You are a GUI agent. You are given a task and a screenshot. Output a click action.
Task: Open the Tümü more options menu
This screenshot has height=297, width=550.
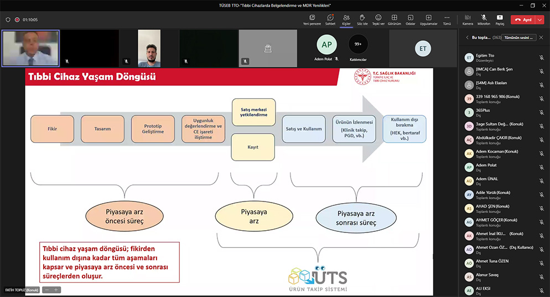tap(447, 20)
